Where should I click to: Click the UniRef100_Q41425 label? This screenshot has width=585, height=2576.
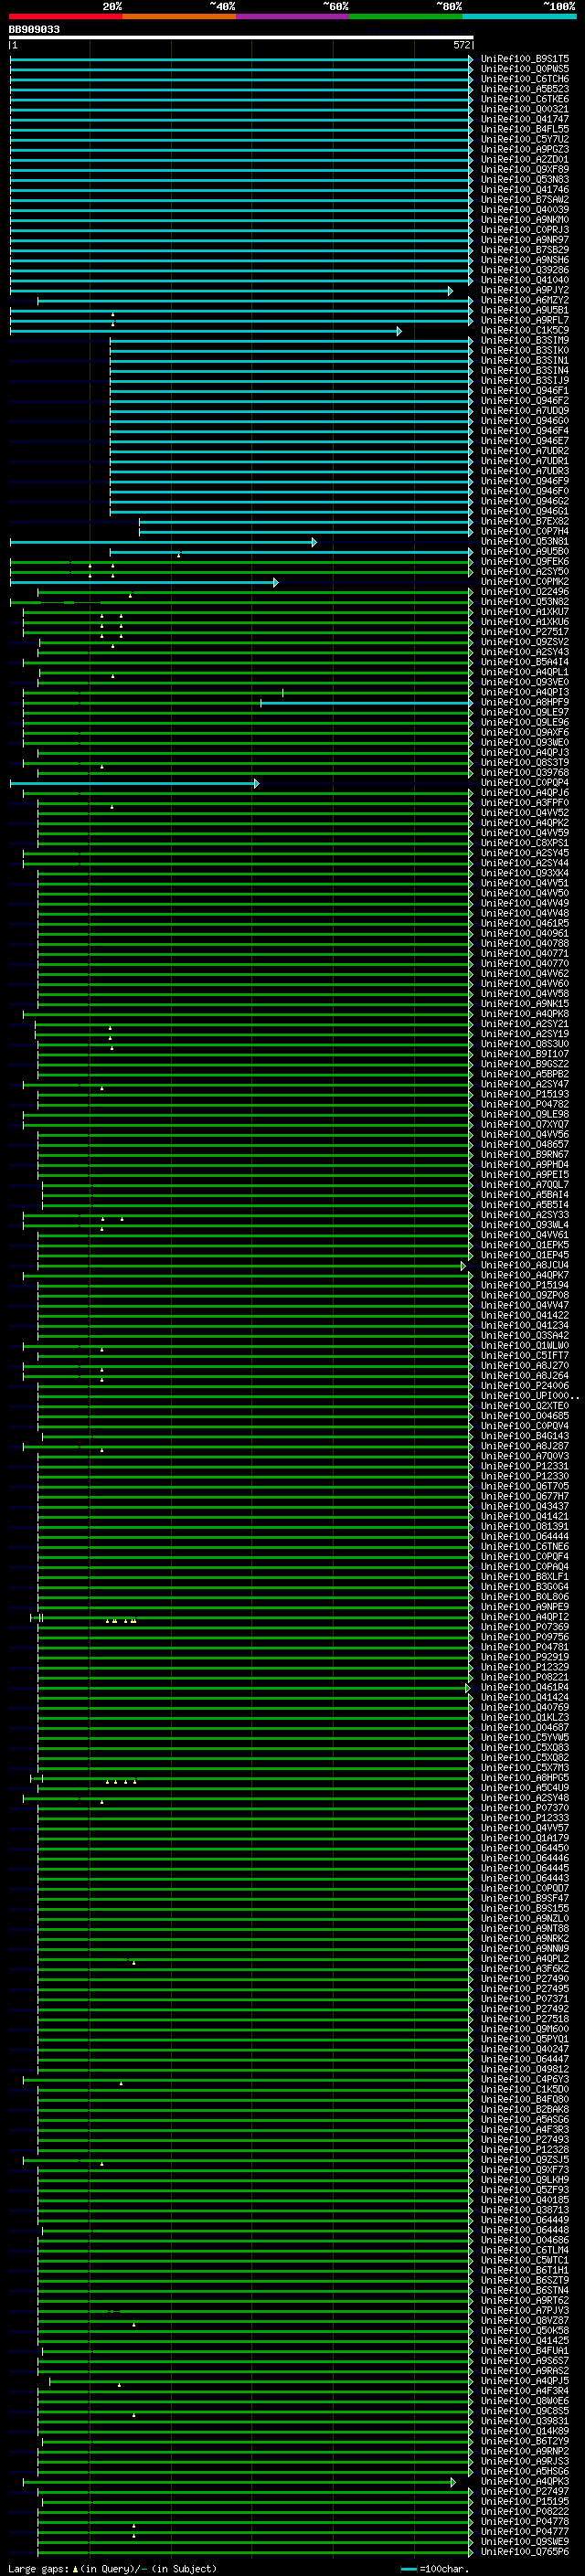(524, 2341)
